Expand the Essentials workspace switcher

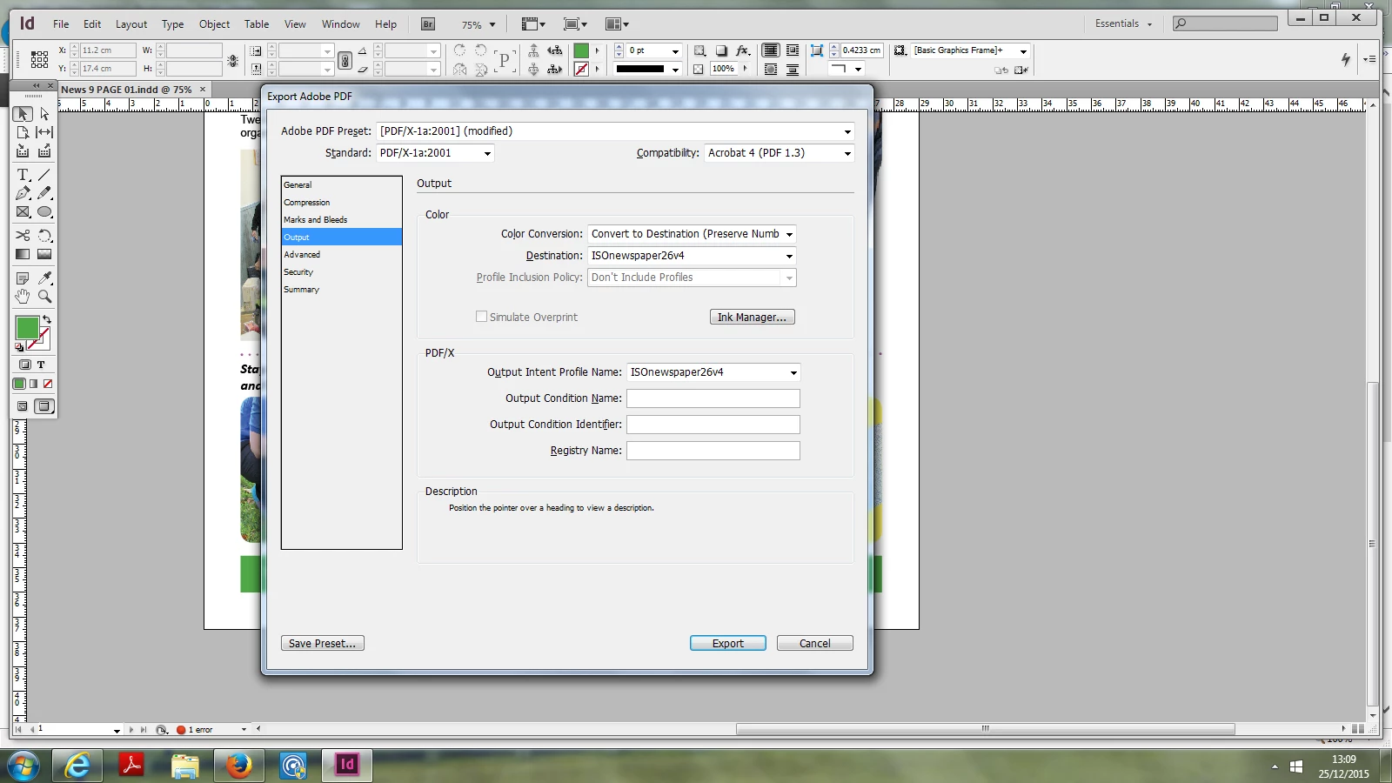click(1123, 24)
